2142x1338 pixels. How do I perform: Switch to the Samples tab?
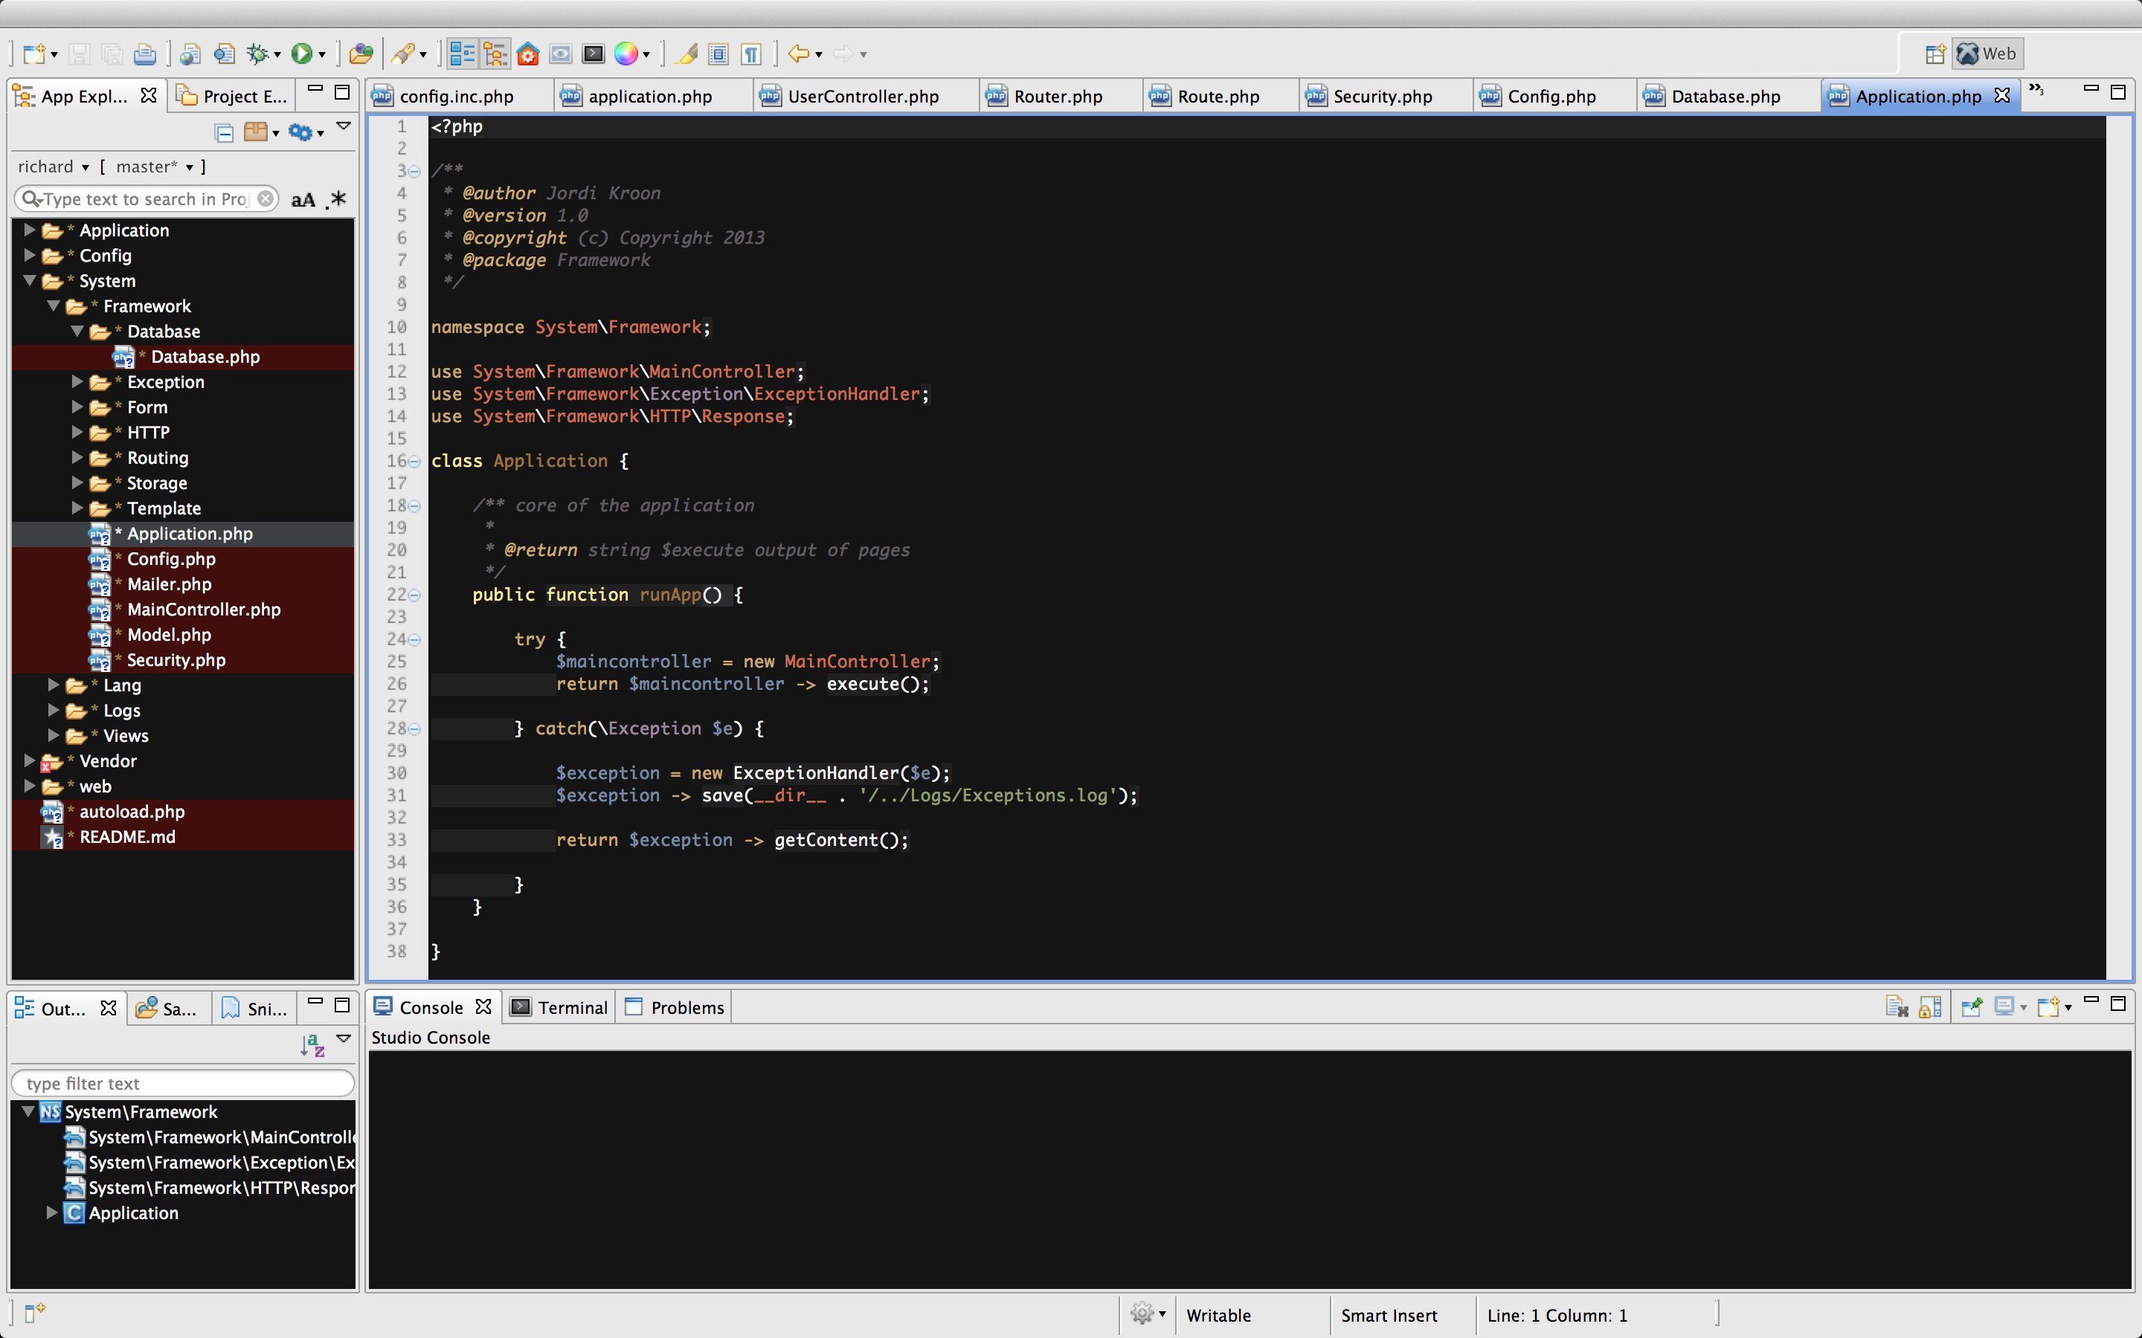167,1008
